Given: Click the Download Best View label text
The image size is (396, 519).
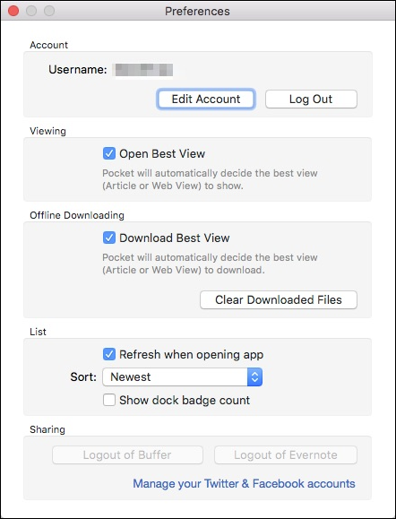Looking at the screenshot, I should click(175, 238).
